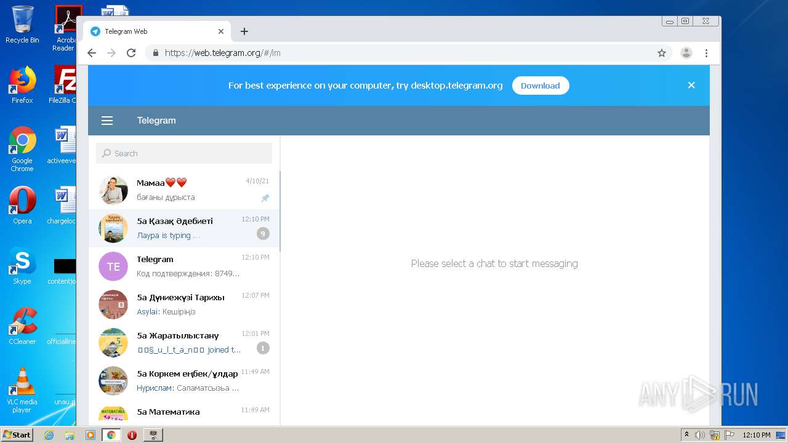Click the Мамаа profile avatar
This screenshot has height=443, width=788.
[x=113, y=190]
